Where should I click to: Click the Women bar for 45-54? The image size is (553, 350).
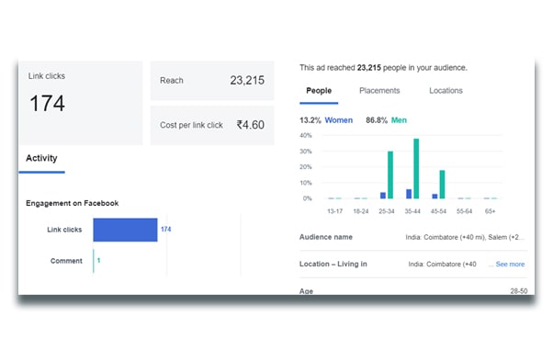(434, 197)
